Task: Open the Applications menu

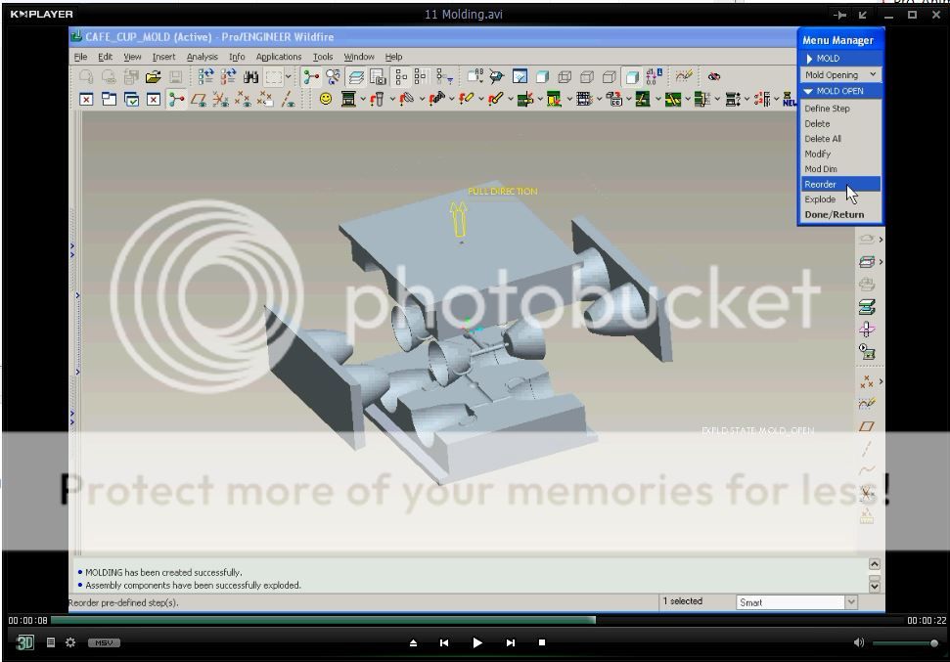Action: click(x=279, y=57)
